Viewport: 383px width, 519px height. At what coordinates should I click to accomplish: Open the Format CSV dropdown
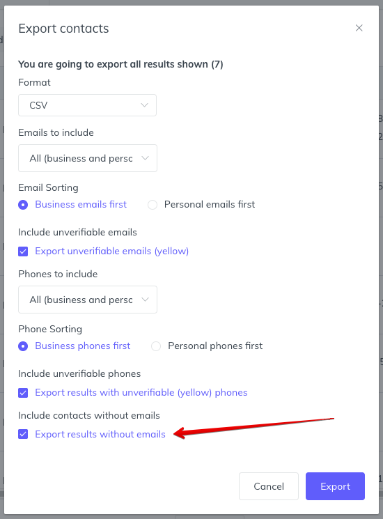click(x=87, y=105)
